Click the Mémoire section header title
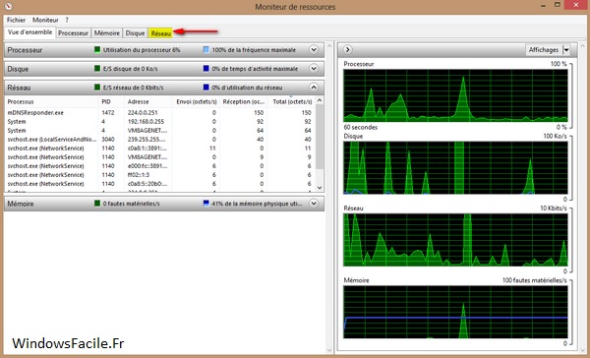This screenshot has width=590, height=358. (x=21, y=204)
